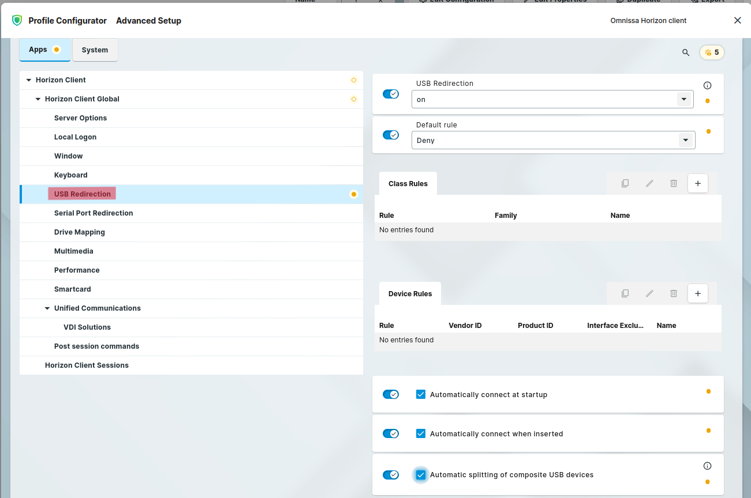The image size is (751, 498).
Task: Open the Default rule Deny dropdown
Action: (x=685, y=140)
